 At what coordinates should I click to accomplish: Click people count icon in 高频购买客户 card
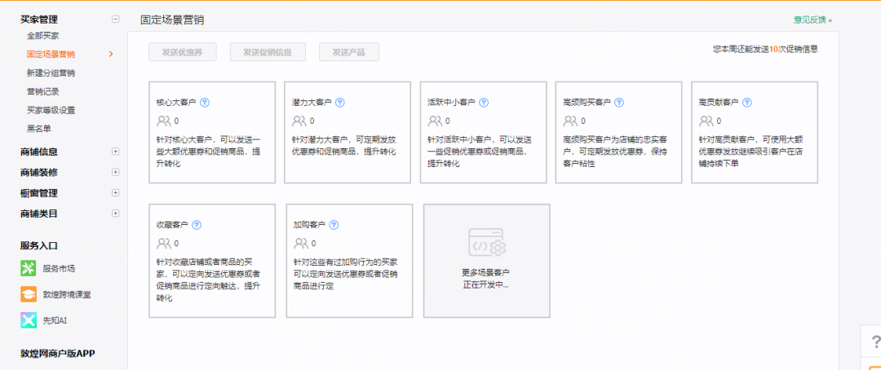point(570,121)
